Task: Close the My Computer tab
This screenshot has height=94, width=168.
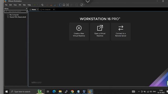Action: coord(54,9)
